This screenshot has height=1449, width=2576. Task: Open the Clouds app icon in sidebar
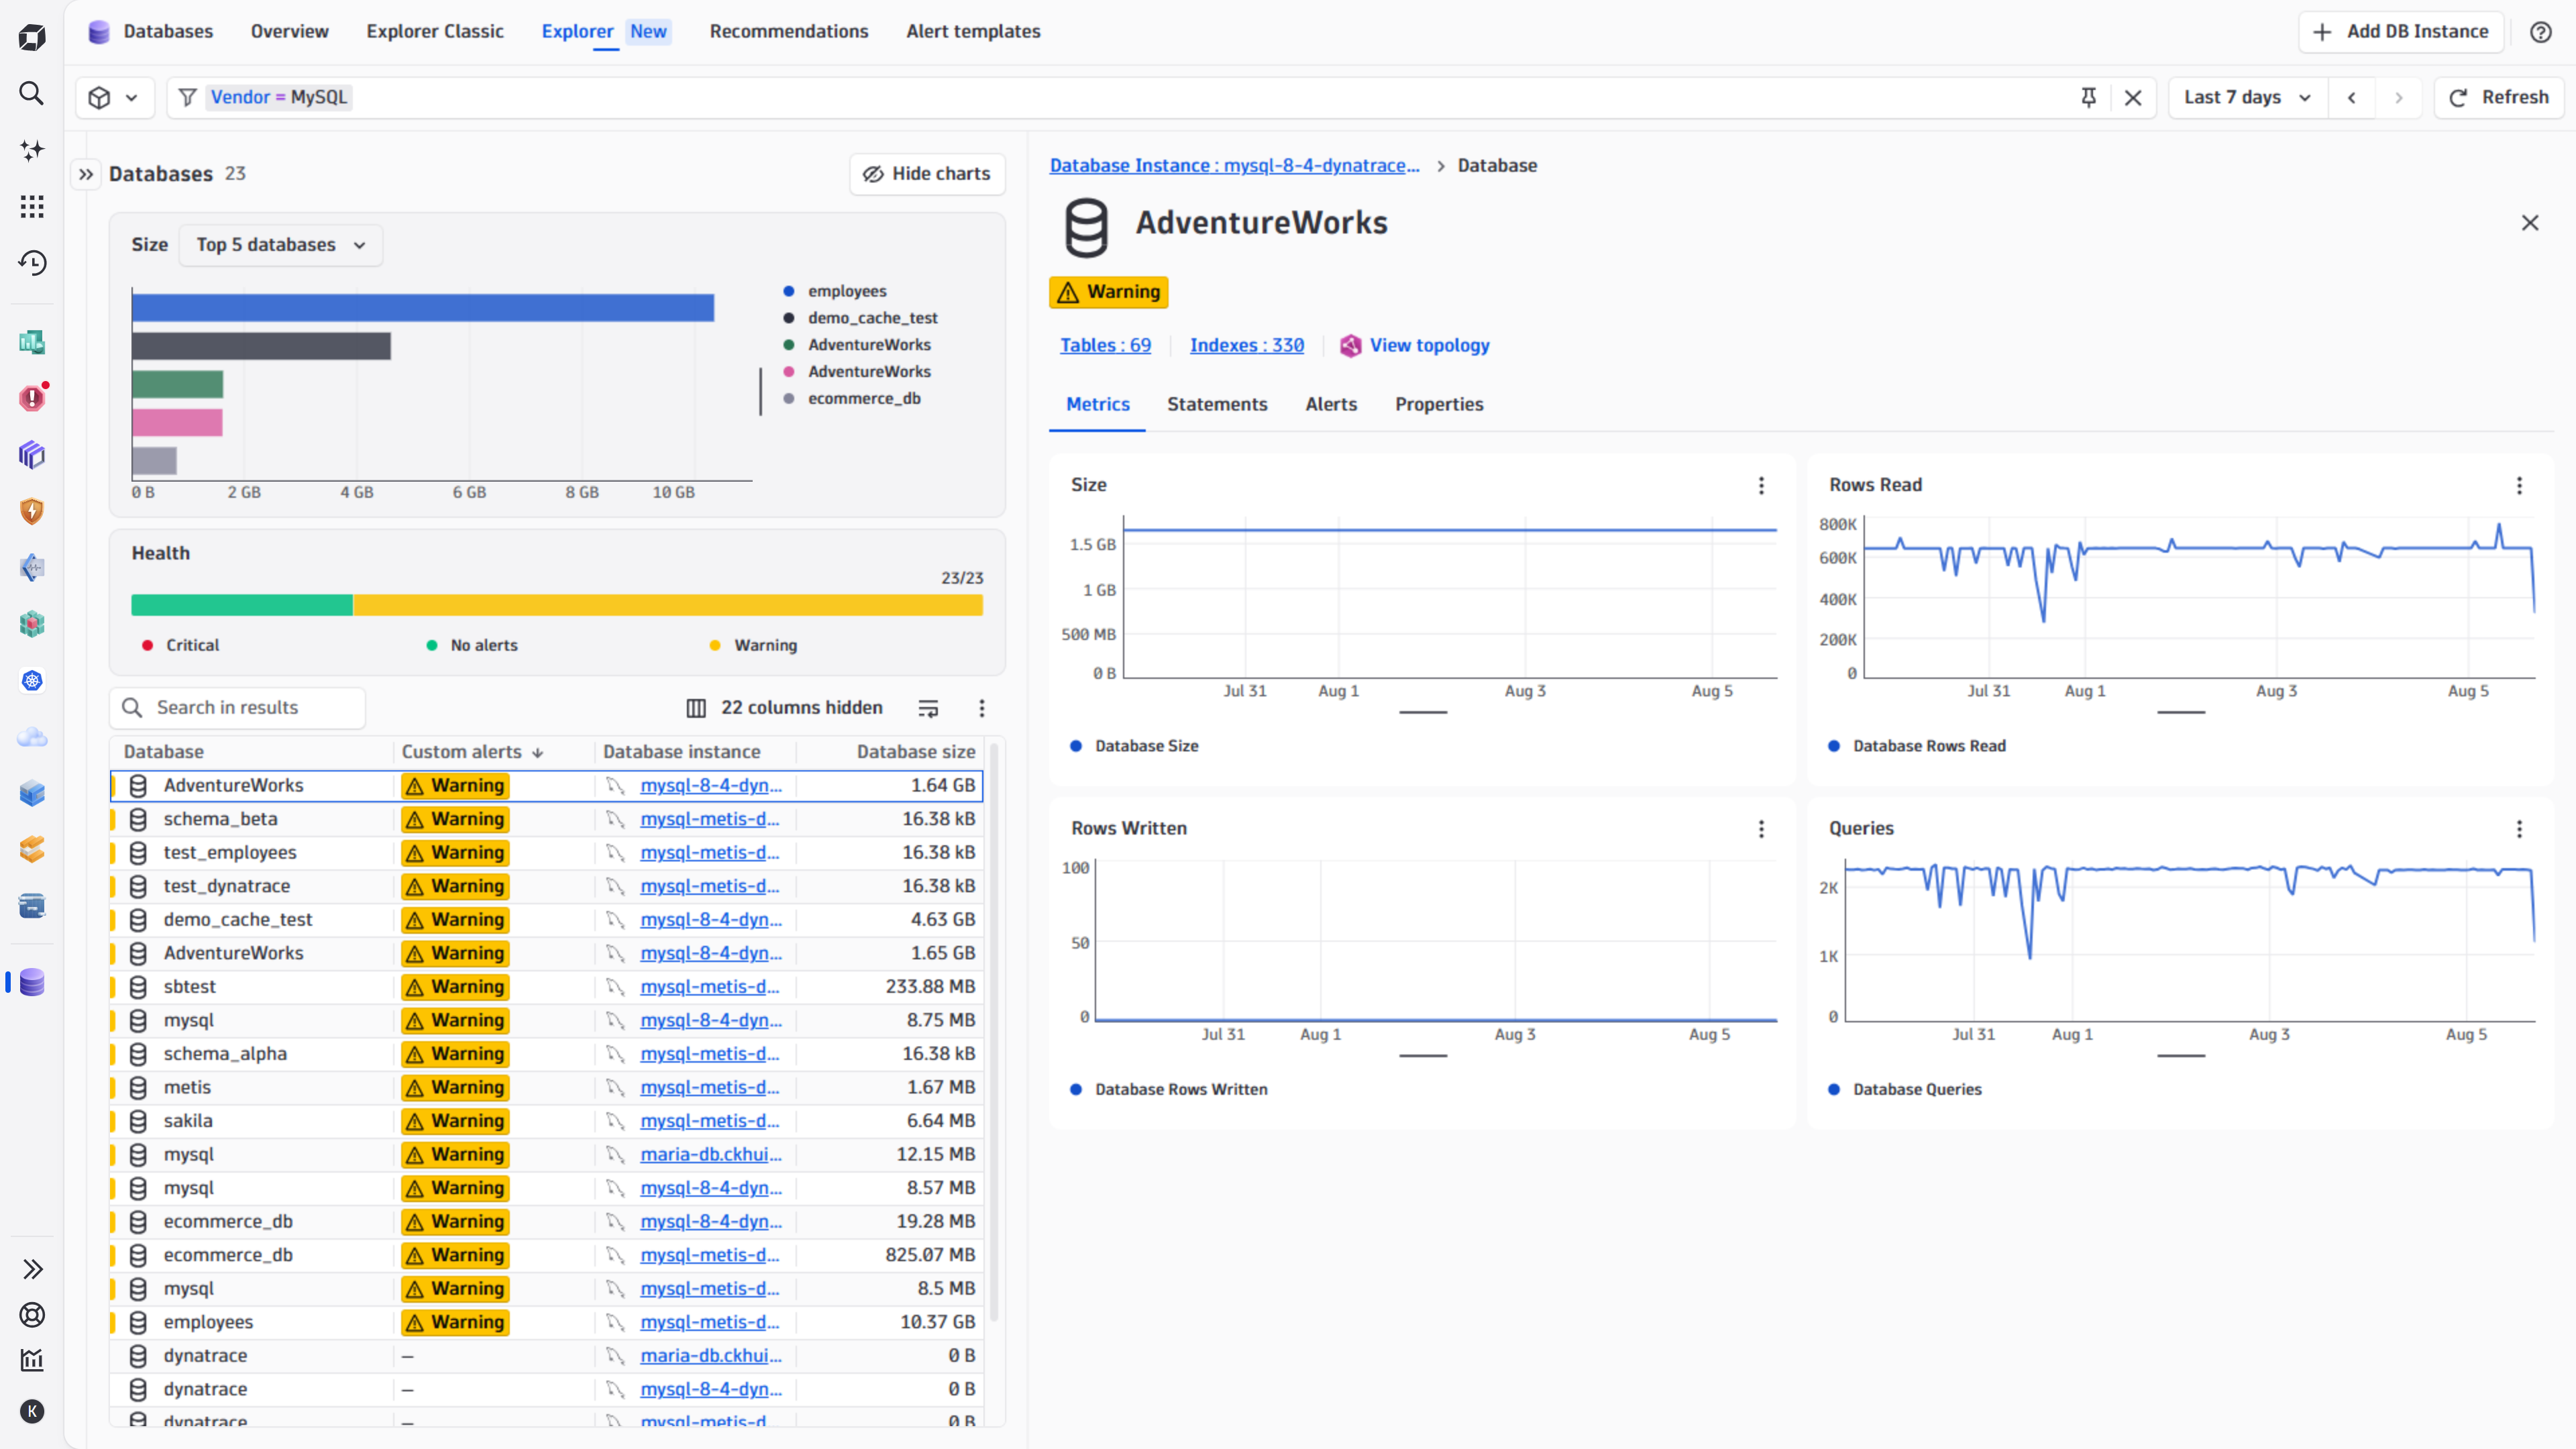click(32, 737)
